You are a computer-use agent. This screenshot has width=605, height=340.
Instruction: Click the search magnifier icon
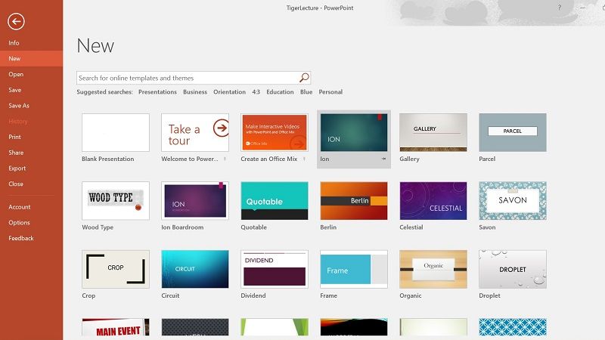(304, 78)
